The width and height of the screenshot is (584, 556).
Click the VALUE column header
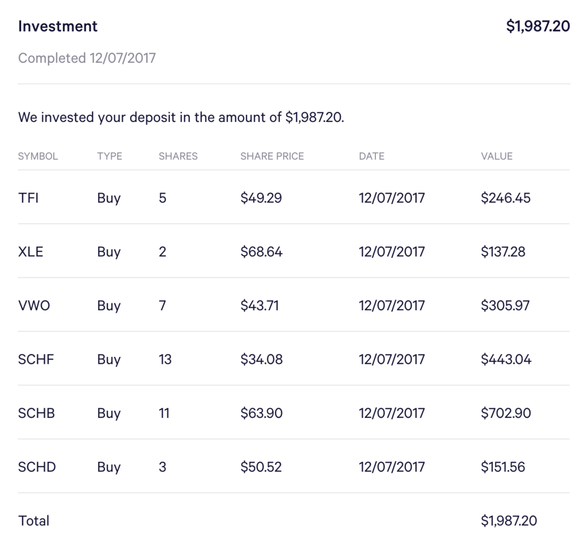point(497,156)
